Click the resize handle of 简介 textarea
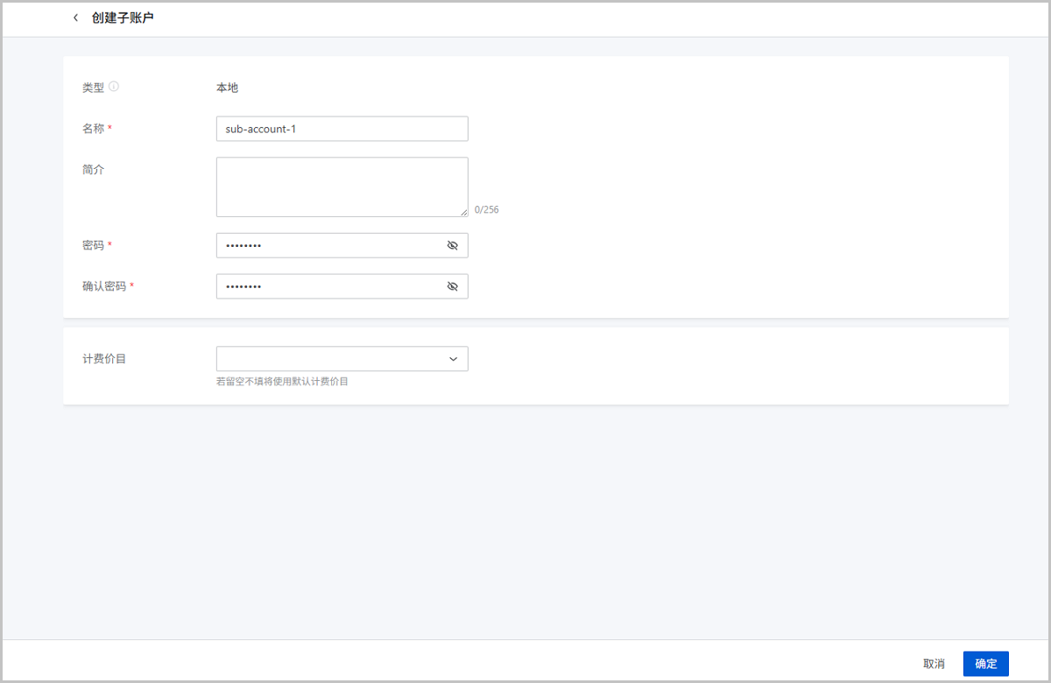The height and width of the screenshot is (683, 1051). (x=463, y=212)
